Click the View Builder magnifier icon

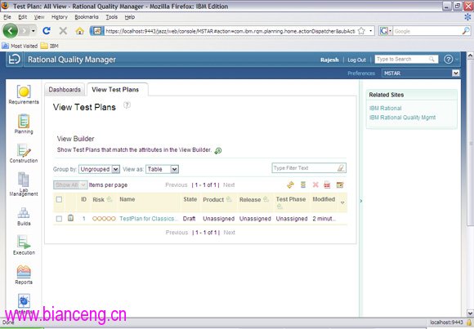coord(218,150)
